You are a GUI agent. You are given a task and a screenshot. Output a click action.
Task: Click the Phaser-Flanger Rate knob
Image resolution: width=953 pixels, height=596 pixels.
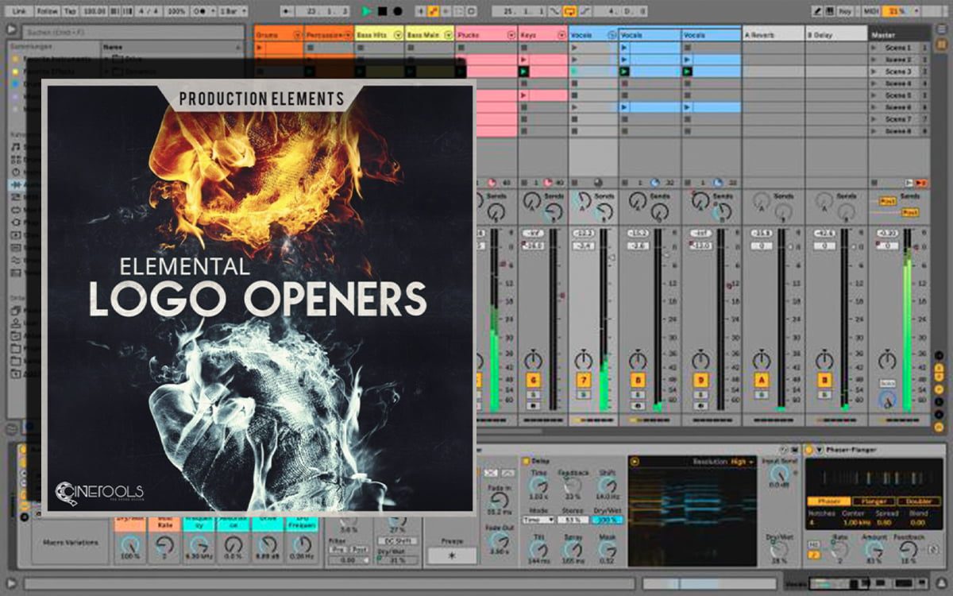pyautogui.click(x=839, y=551)
